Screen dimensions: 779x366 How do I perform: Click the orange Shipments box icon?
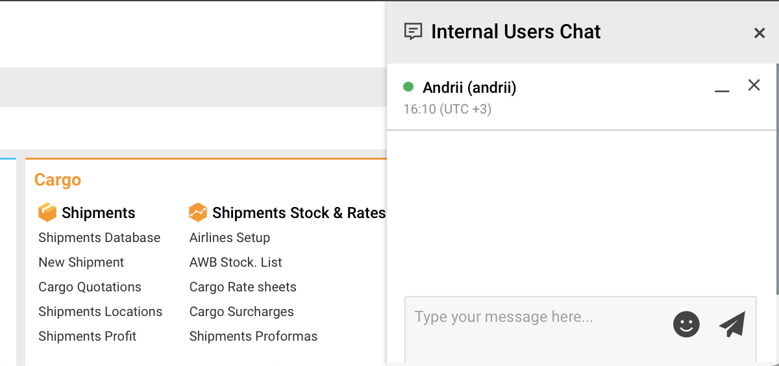coord(47,212)
